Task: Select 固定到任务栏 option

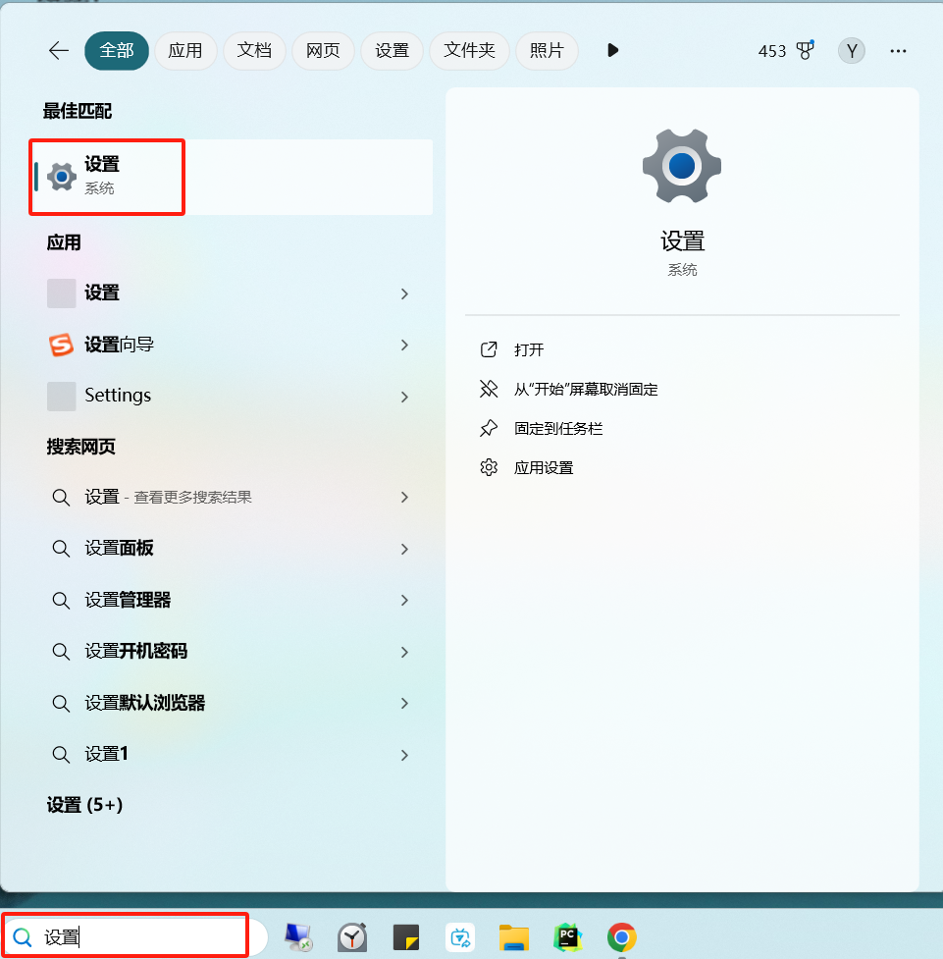Action: [557, 428]
